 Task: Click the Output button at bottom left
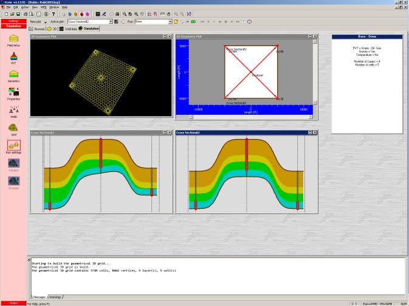tap(13, 302)
